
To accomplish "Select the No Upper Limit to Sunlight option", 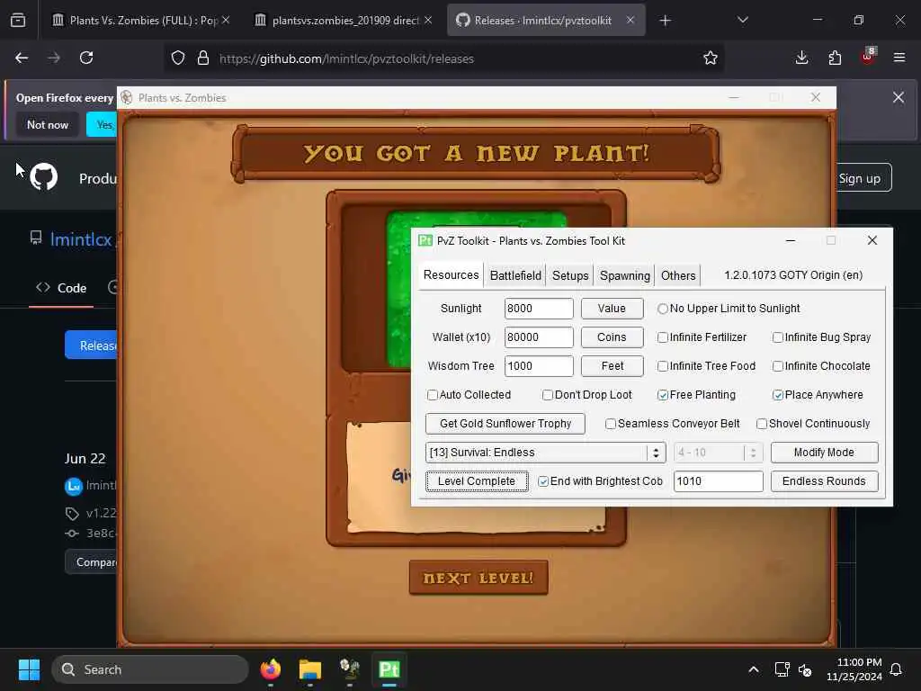I will [x=729, y=309].
